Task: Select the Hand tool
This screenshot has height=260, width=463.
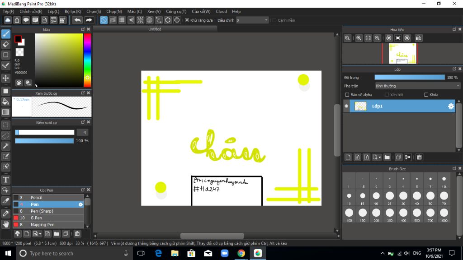Action: click(6, 224)
